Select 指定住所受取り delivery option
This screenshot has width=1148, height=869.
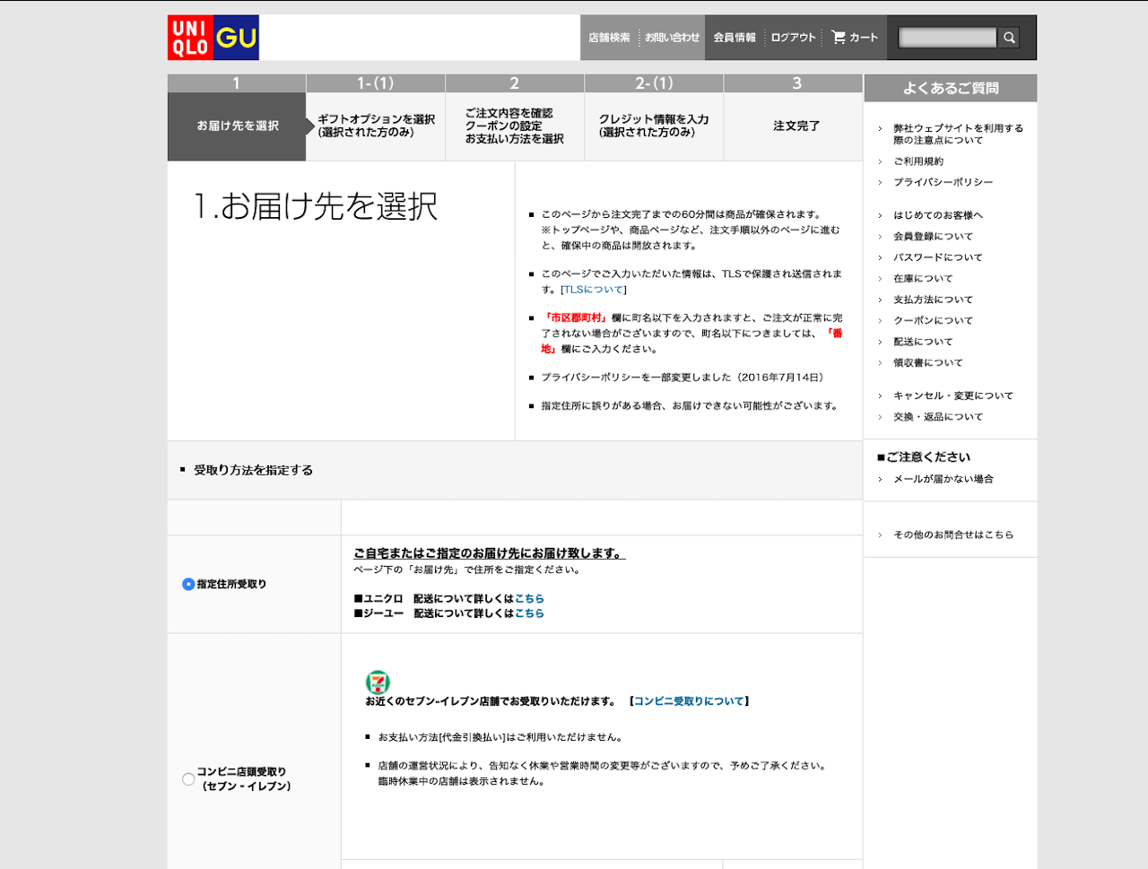click(188, 585)
